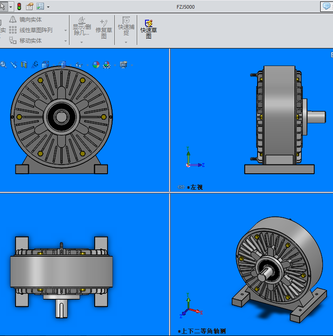The image size is (333, 336).
Task: Open the selection tool dropdown arrow
Action: pyautogui.click(x=11, y=7)
